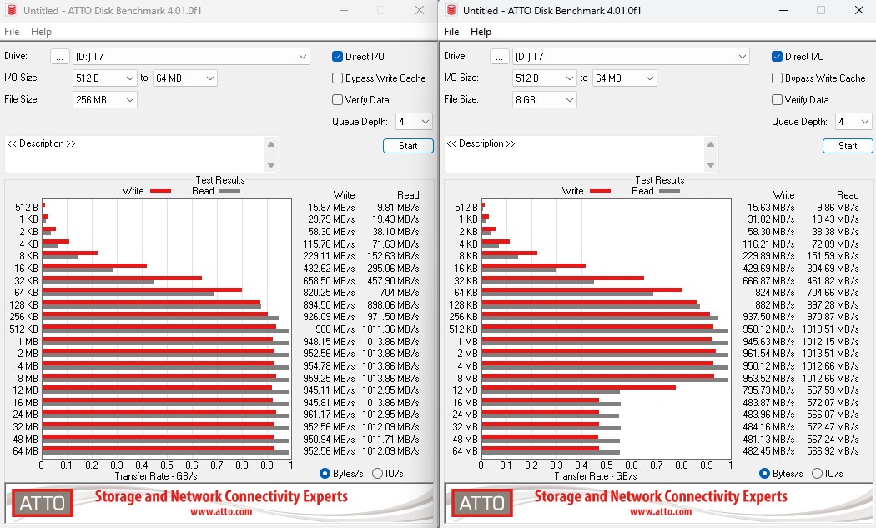
Task: Open File menu in right window
Action: [x=451, y=32]
